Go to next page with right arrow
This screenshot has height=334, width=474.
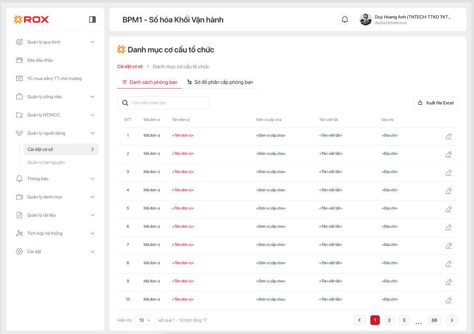coord(452,320)
